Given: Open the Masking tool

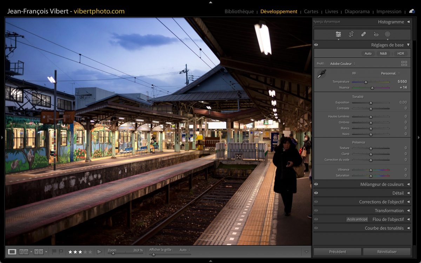Looking at the screenshot, I should [387, 34].
